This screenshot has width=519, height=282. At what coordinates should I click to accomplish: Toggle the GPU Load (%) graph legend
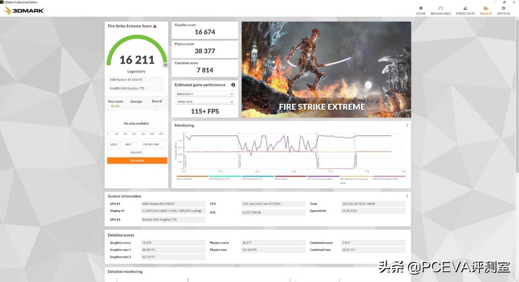(291, 178)
